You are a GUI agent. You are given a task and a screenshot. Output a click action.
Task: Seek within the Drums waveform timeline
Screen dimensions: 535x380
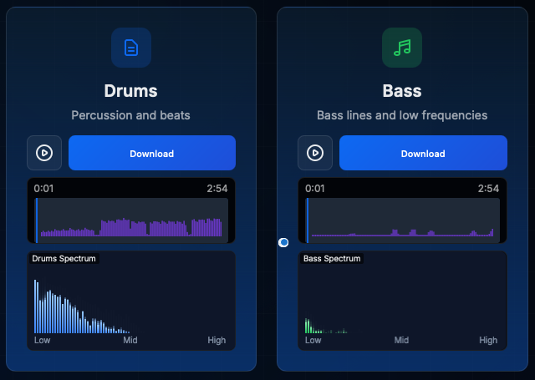131,220
